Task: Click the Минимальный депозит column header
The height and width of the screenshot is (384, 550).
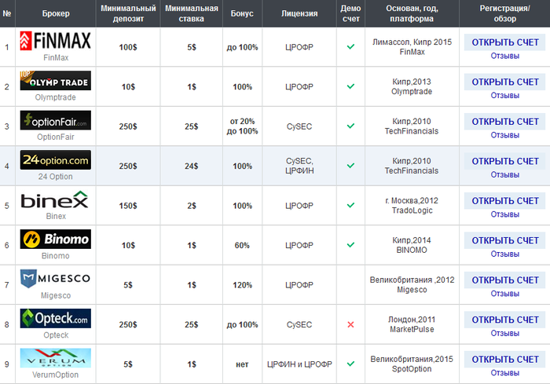Action: 128,13
